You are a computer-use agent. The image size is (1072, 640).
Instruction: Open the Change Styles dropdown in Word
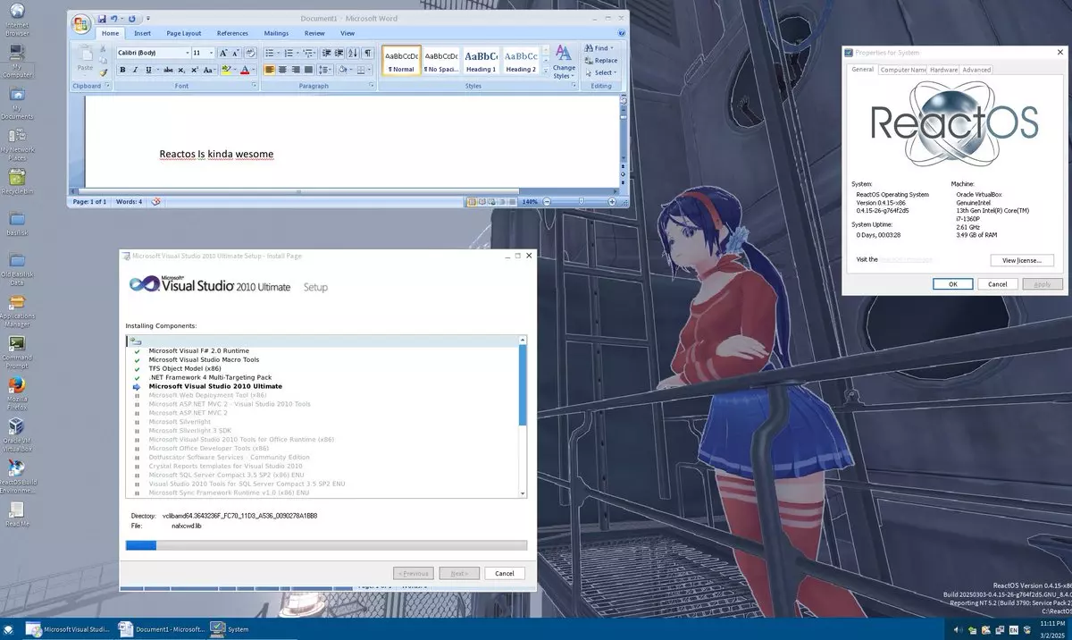(564, 60)
